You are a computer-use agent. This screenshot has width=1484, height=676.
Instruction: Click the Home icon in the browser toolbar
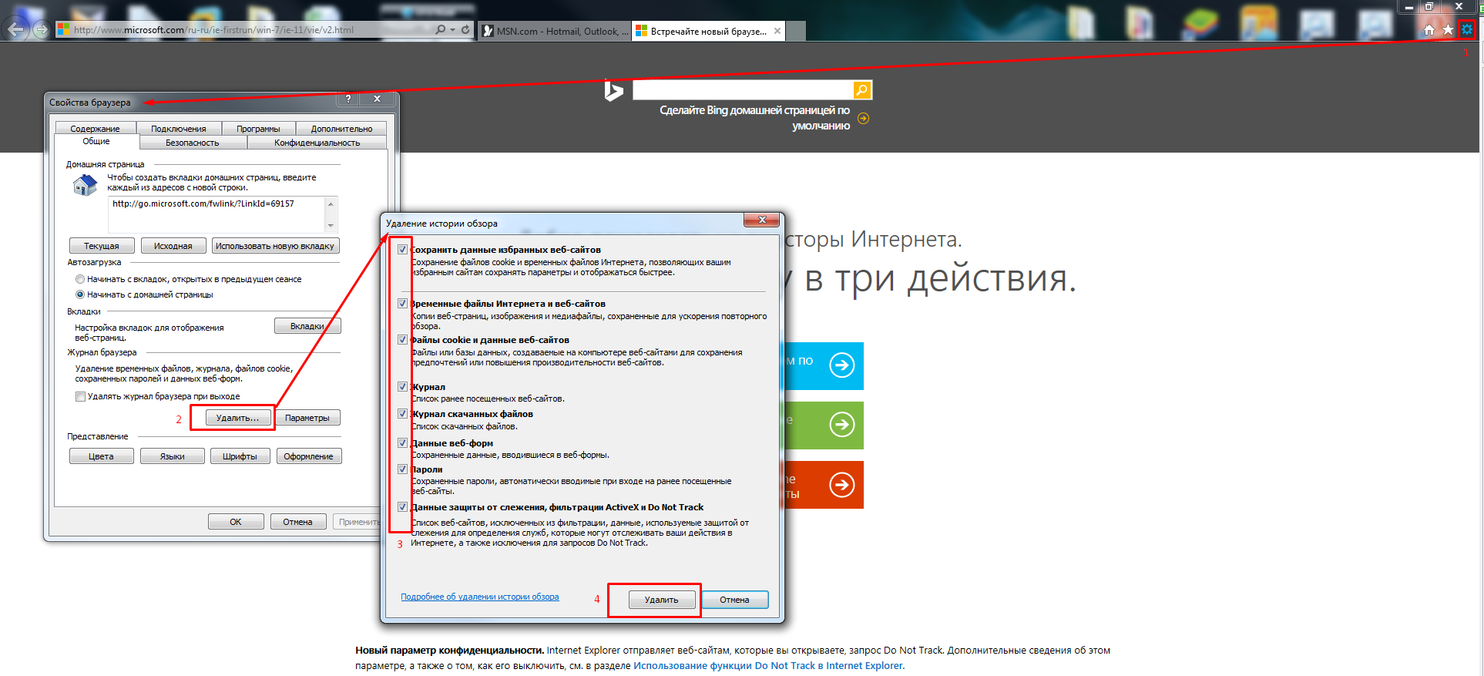[x=1429, y=30]
